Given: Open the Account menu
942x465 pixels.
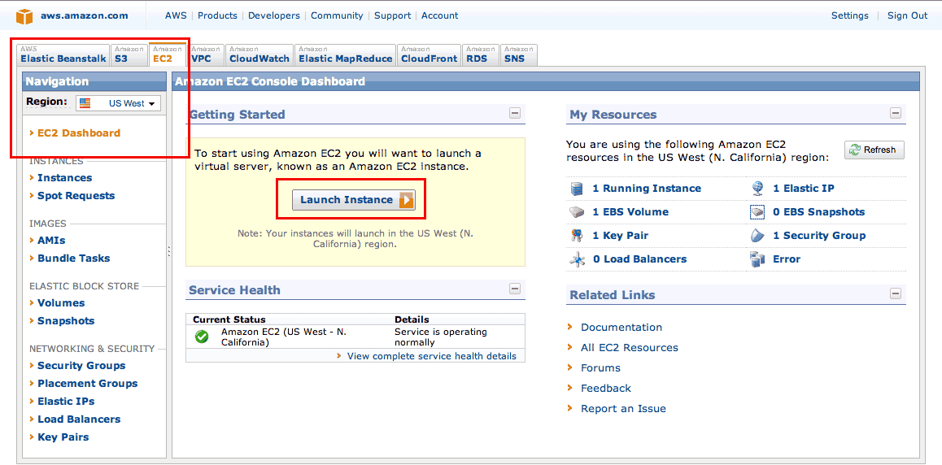Looking at the screenshot, I should [440, 15].
